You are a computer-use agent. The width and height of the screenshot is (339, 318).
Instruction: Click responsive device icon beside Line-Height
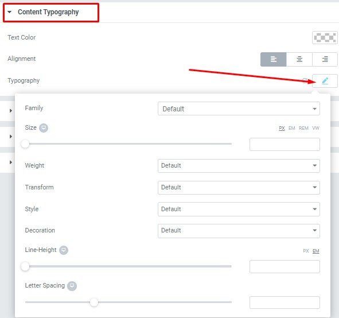click(64, 250)
